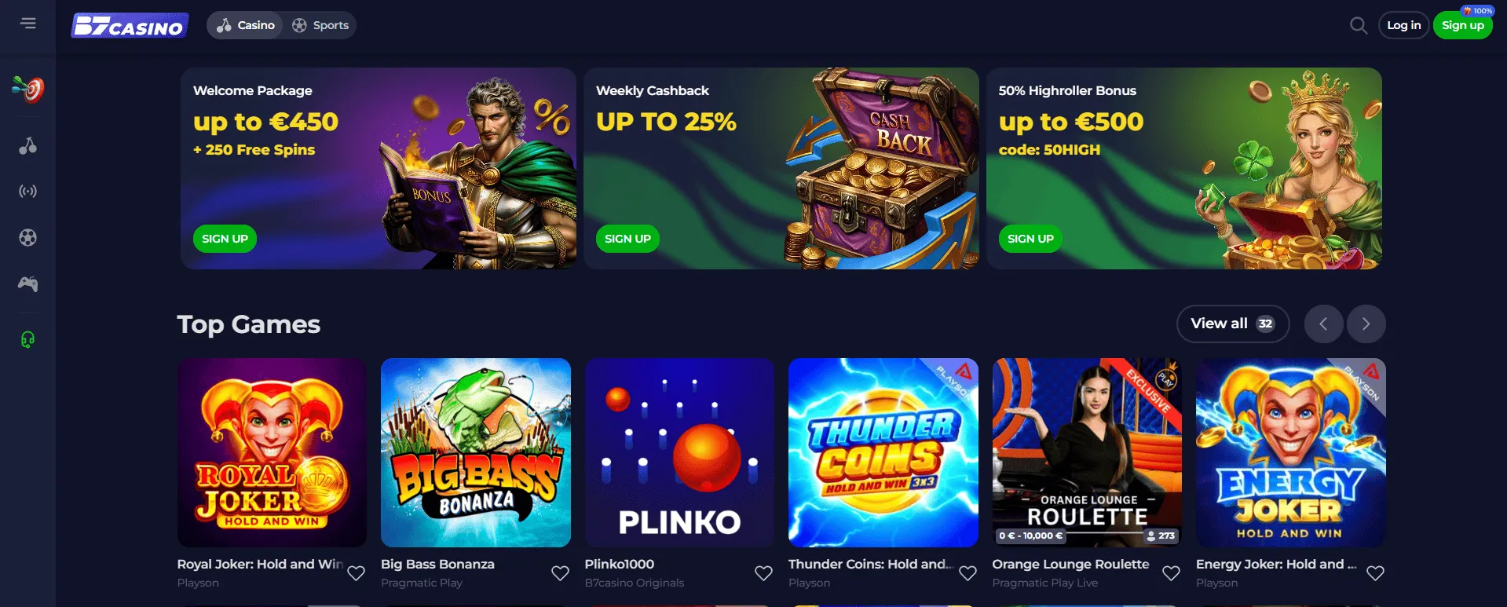Switch to the Casino tab

(x=247, y=25)
